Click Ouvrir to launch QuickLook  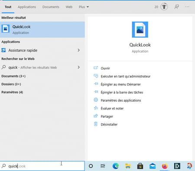[105, 68]
